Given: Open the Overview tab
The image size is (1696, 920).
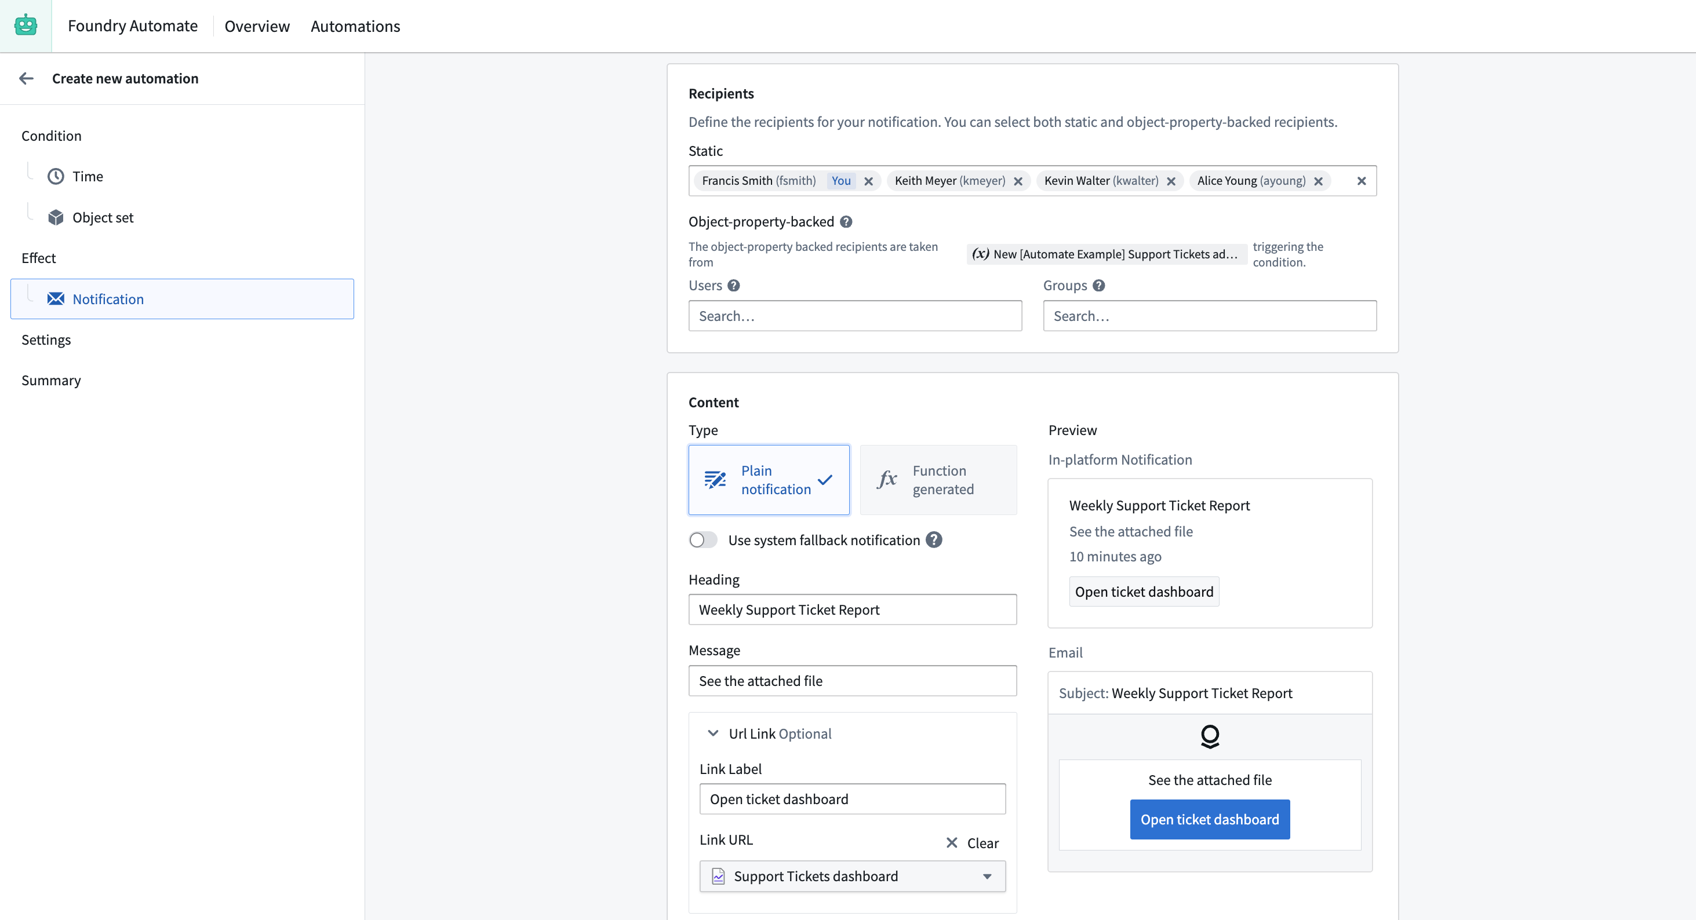Looking at the screenshot, I should coord(257,25).
